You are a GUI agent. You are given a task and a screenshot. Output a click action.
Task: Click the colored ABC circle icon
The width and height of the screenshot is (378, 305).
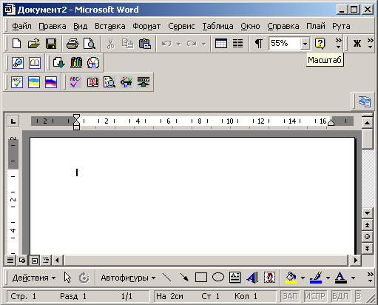tap(93, 63)
